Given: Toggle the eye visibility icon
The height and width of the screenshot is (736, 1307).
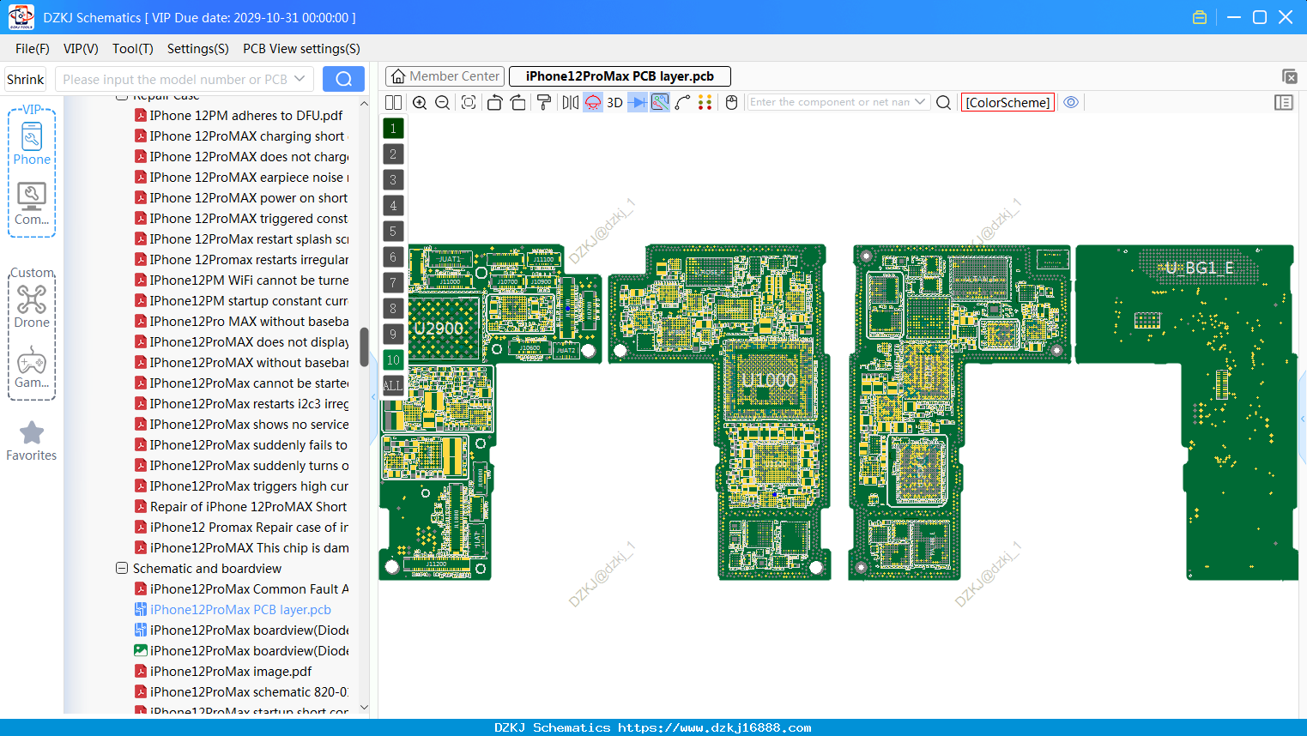Looking at the screenshot, I should (1071, 102).
